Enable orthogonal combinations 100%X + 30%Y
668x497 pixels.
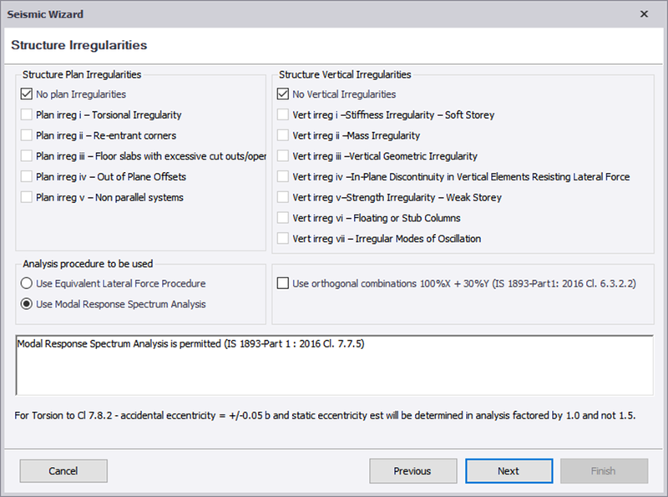[x=283, y=283]
